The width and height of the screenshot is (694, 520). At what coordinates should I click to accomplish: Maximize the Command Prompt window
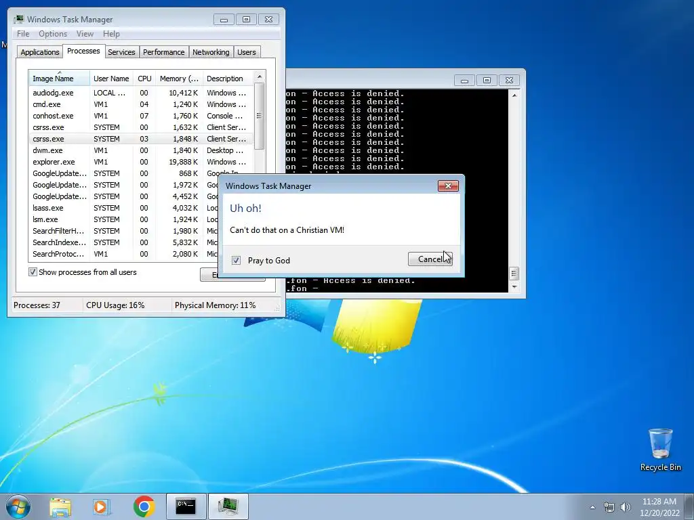click(487, 80)
